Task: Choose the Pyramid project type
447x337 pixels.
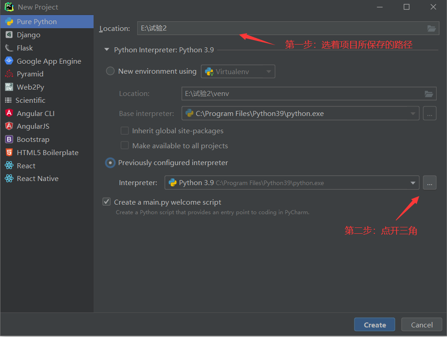Action: pos(47,74)
